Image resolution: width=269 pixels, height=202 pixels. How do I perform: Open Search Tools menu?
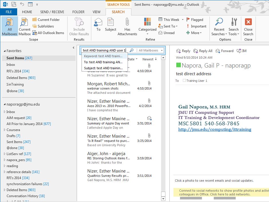tap(234, 26)
